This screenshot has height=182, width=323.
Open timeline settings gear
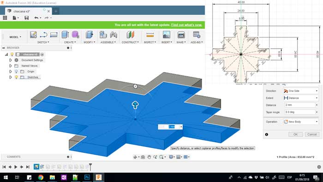click(x=319, y=167)
